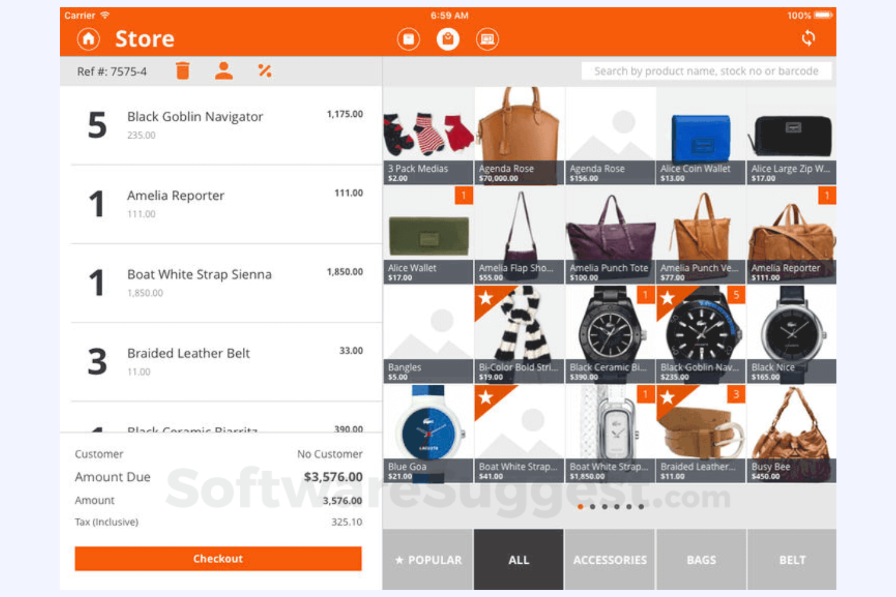Viewport: 896px width, 597px height.
Task: Select the shopping bag sale icon
Action: click(448, 39)
